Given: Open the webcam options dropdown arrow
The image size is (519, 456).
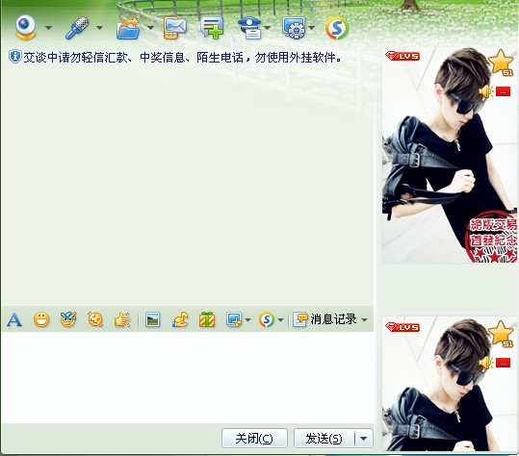Looking at the screenshot, I should tap(48, 28).
